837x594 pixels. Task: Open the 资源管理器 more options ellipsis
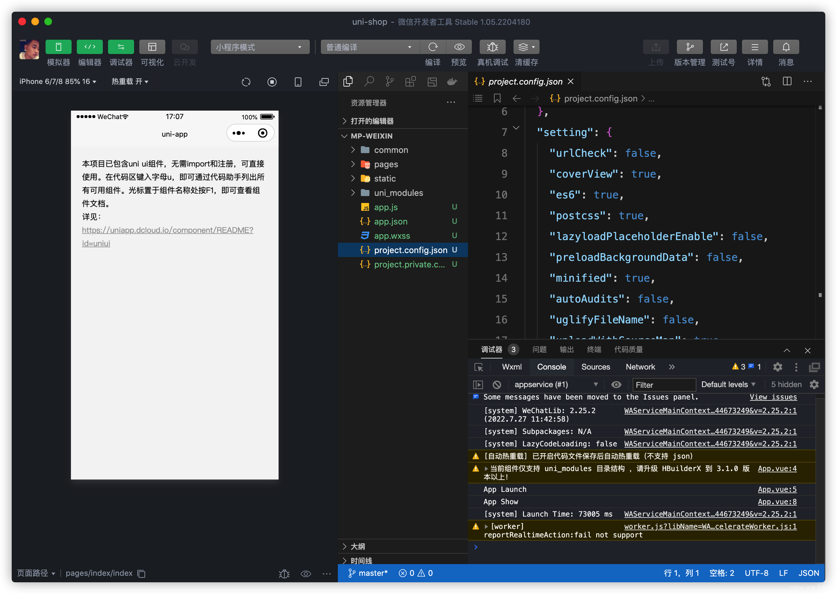tap(451, 102)
